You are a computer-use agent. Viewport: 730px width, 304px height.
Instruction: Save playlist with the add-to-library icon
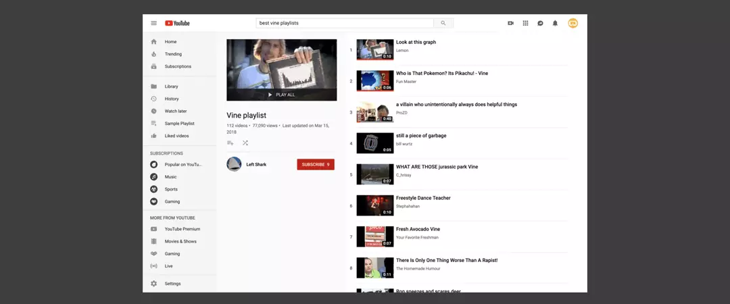[230, 143]
